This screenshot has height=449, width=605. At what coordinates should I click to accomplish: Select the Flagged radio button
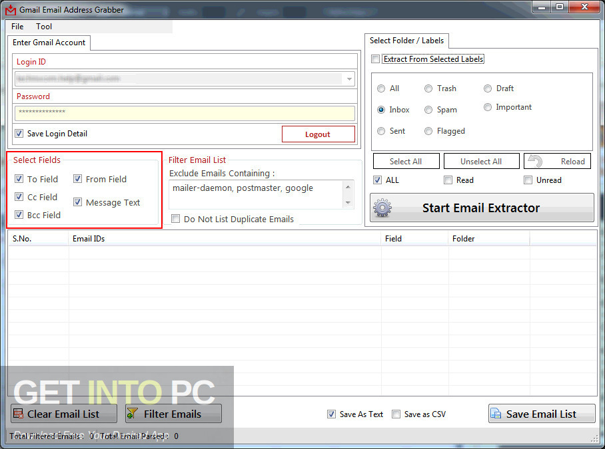428,131
